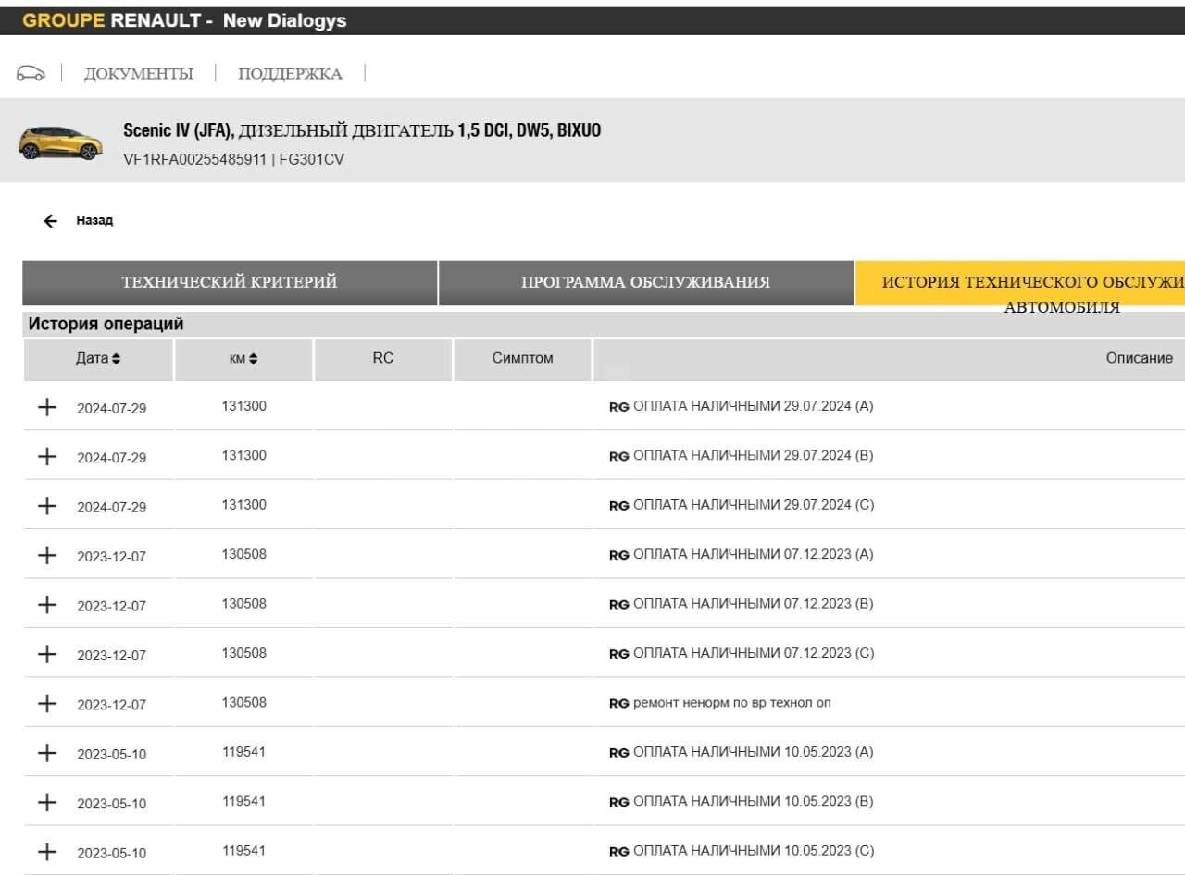Screen dimensions: 1185x875
Task: Select ИСТОРИЯ ТЕХНИЧЕСКОГО ОБСЛУЖИВАНИЯ tab
Action: click(1020, 283)
